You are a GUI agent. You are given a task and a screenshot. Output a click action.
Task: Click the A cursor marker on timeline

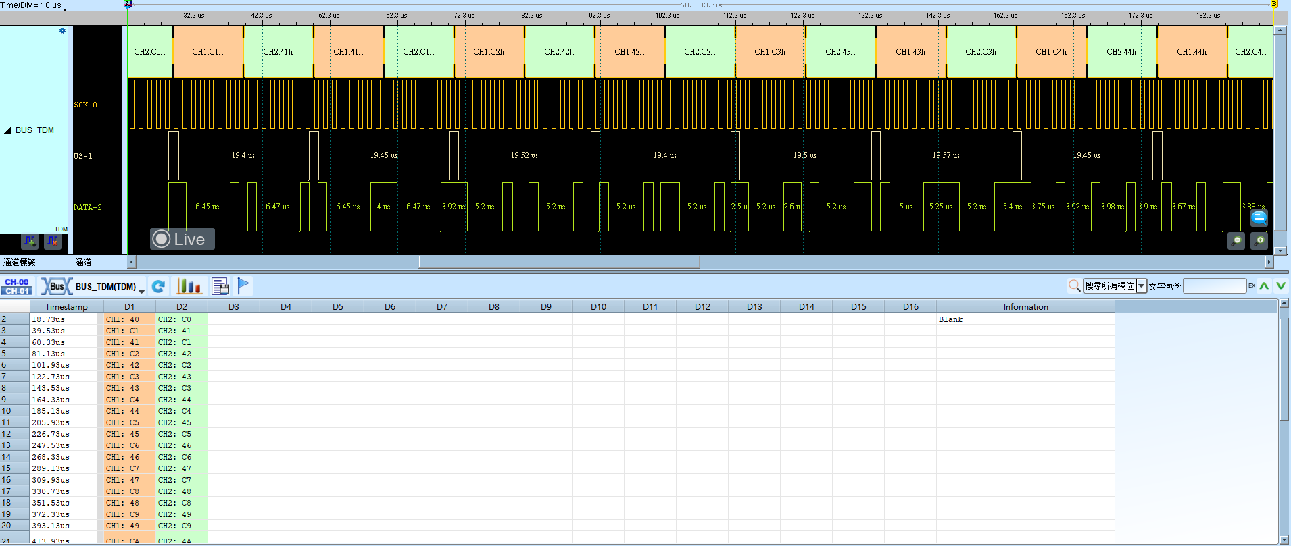click(128, 4)
